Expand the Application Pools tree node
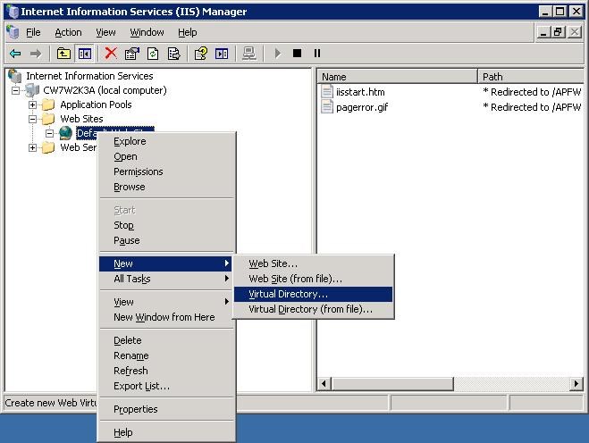 pyautogui.click(x=33, y=104)
